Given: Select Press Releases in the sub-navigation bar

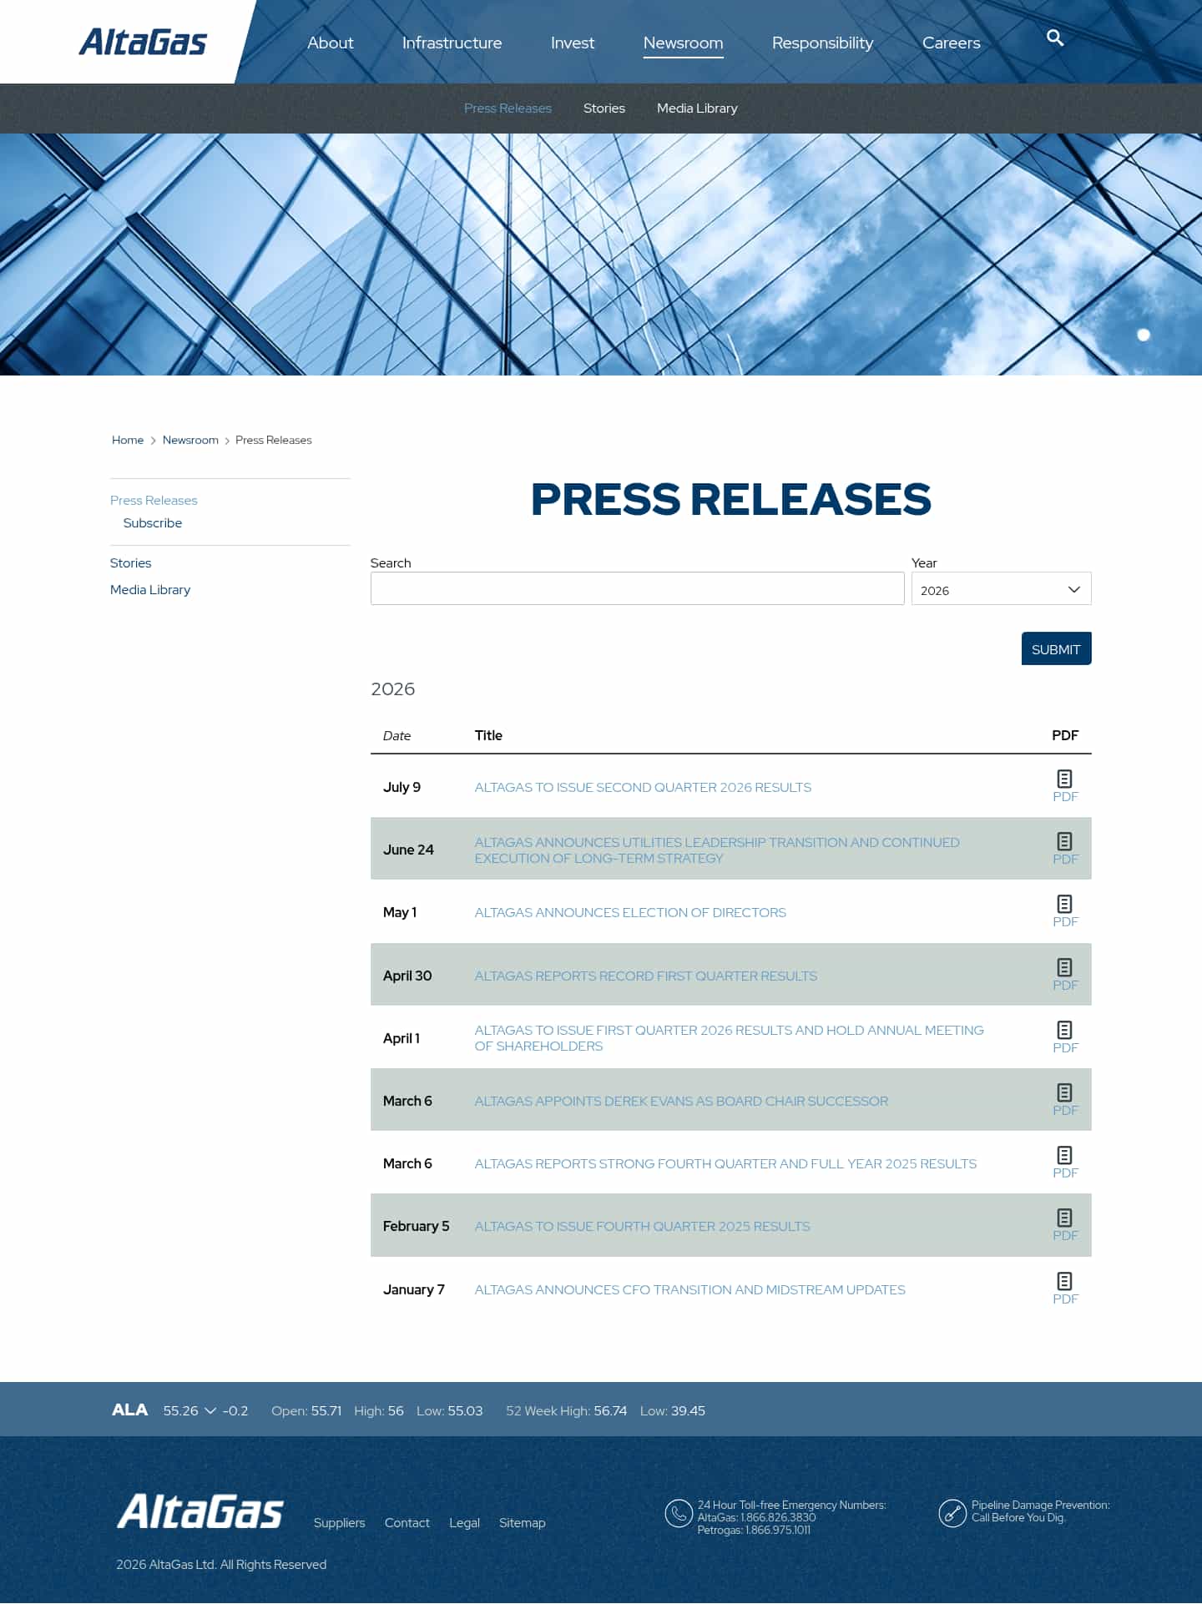Looking at the screenshot, I should click(508, 108).
